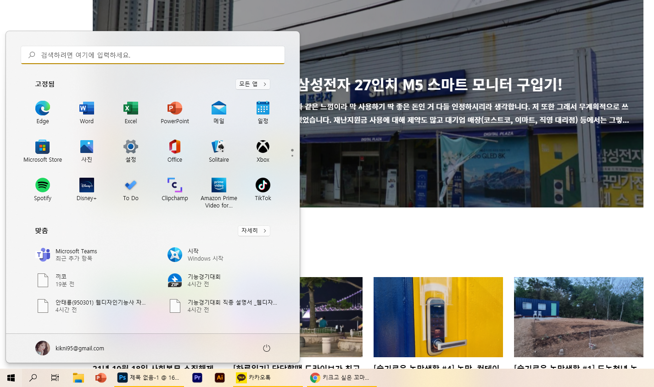654x387 pixels.
Task: Open the Mail (메일) app
Action: [x=219, y=113]
